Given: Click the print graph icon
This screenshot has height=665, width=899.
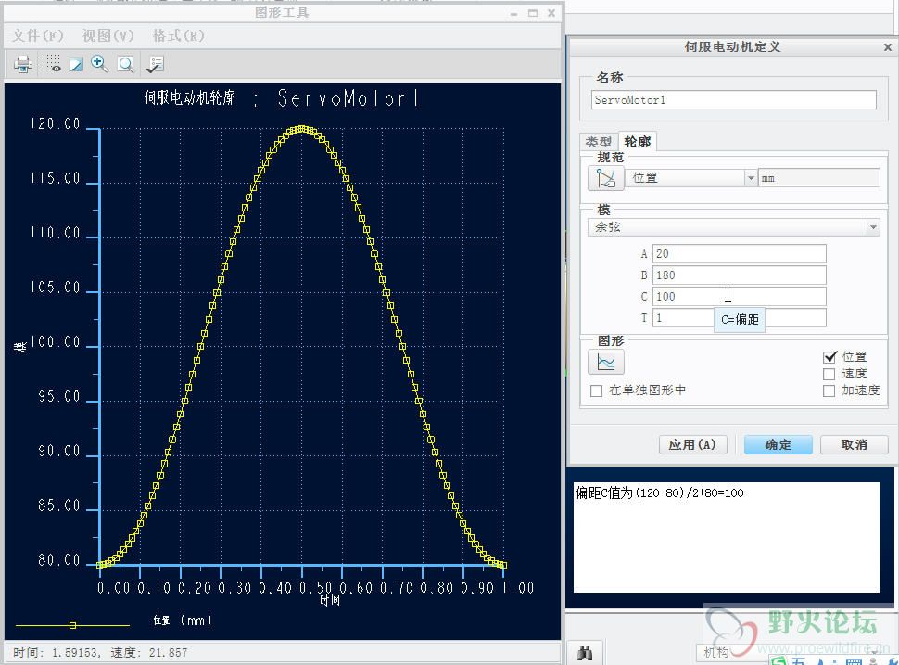Looking at the screenshot, I should (23, 64).
